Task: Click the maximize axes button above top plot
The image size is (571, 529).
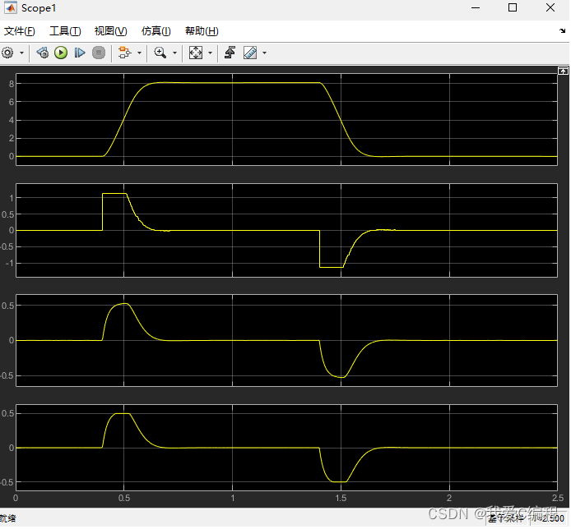Action: (562, 71)
